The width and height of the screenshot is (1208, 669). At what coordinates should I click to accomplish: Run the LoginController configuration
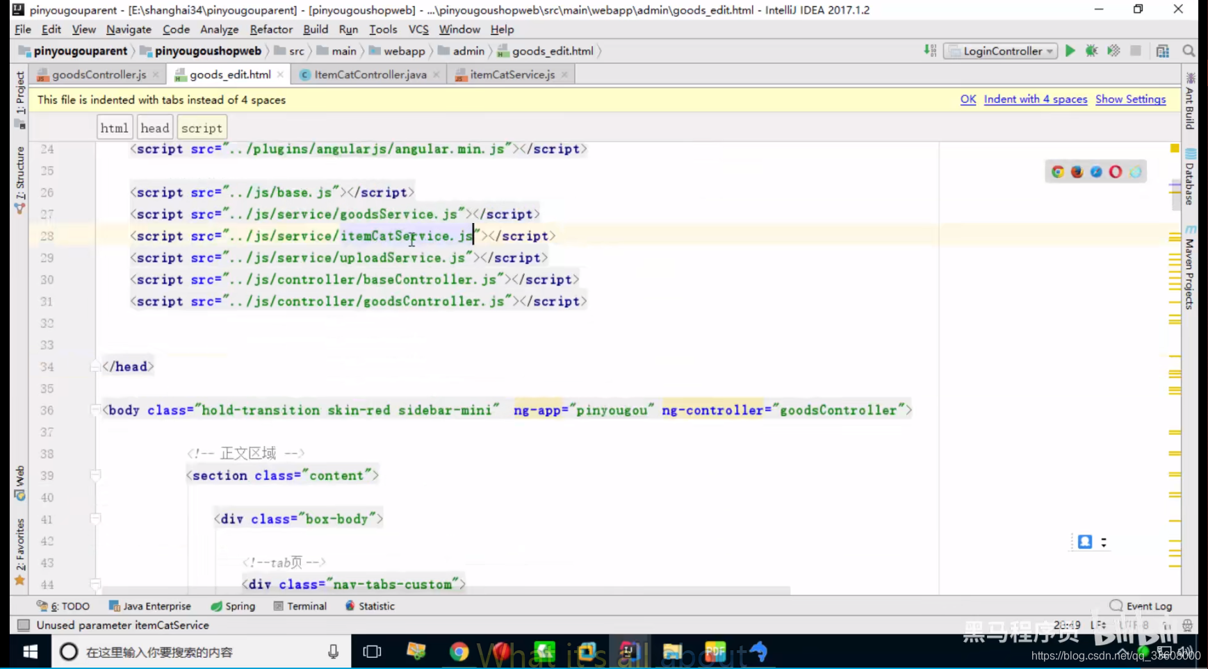pyautogui.click(x=1070, y=51)
